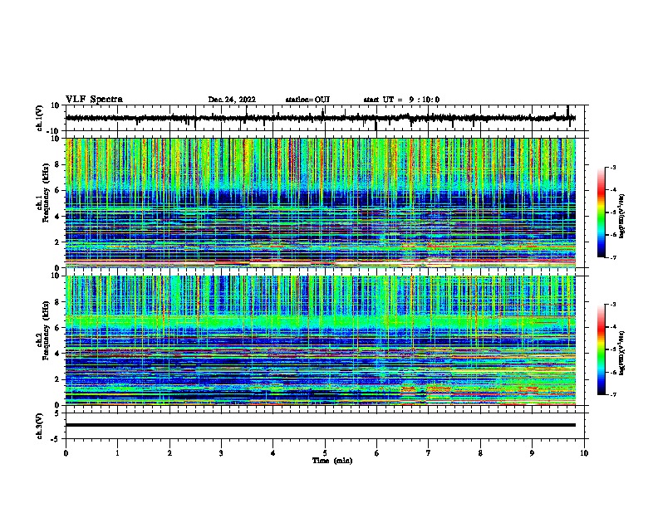Click time axis tick label "5"
Image resolution: width=658 pixels, height=508 pixels.
pos(325,453)
